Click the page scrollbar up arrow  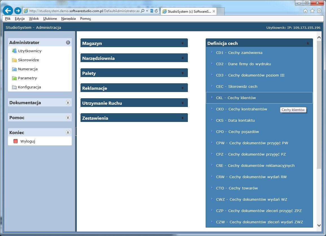coord(319,38)
